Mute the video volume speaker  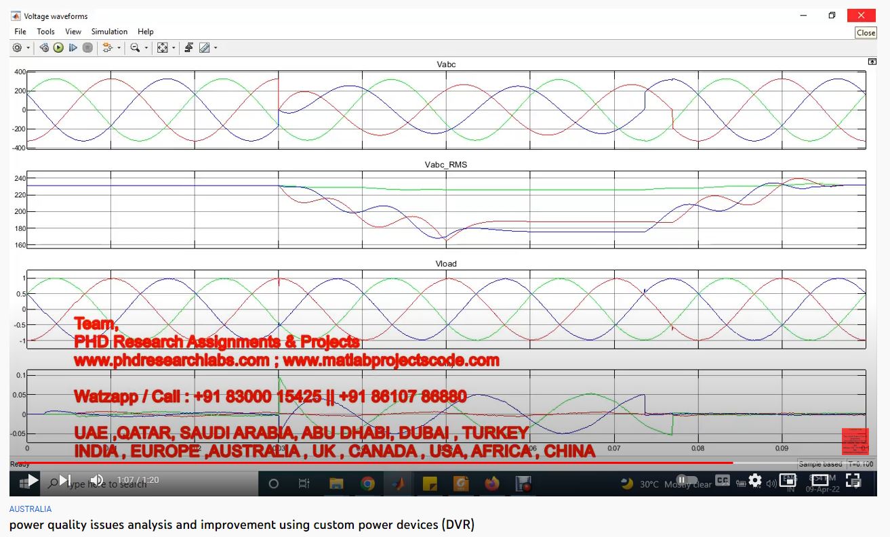96,480
